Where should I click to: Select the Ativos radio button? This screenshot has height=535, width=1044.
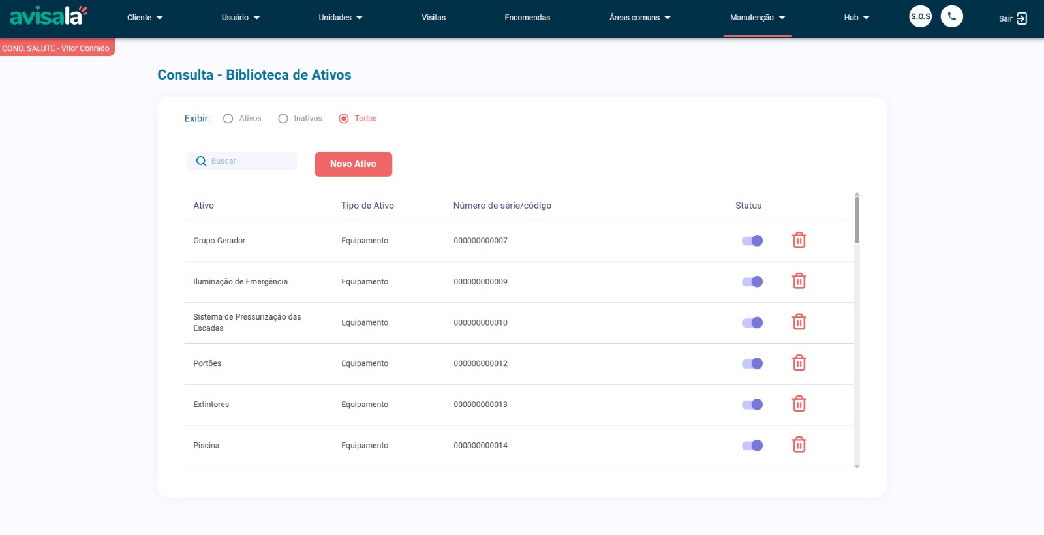pyautogui.click(x=228, y=119)
